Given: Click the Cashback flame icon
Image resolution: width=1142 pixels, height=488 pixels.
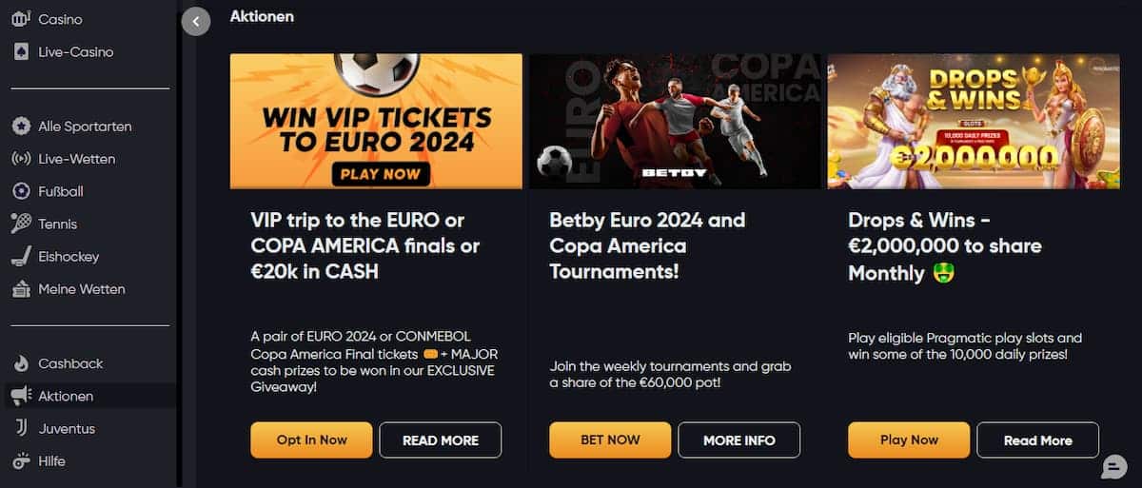Looking at the screenshot, I should [21, 363].
